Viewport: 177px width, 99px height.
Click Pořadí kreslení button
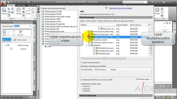(20, 40)
